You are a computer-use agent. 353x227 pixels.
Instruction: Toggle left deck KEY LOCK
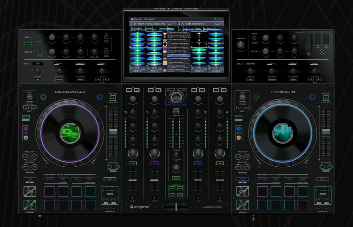[x=113, y=97]
